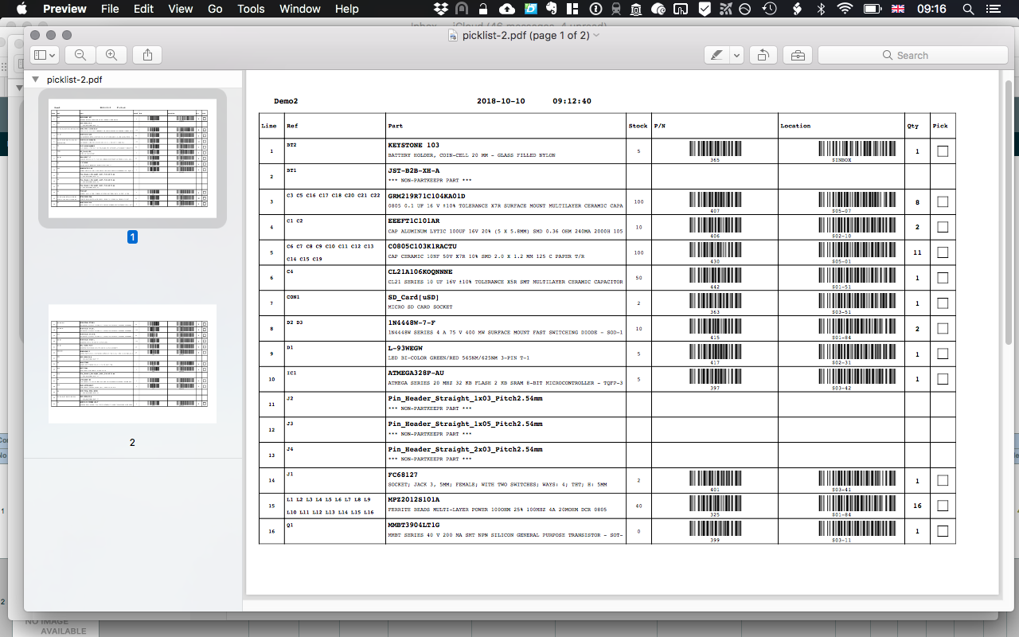Tick Pick checkbox for MMBT3904LT1G row

tap(943, 531)
